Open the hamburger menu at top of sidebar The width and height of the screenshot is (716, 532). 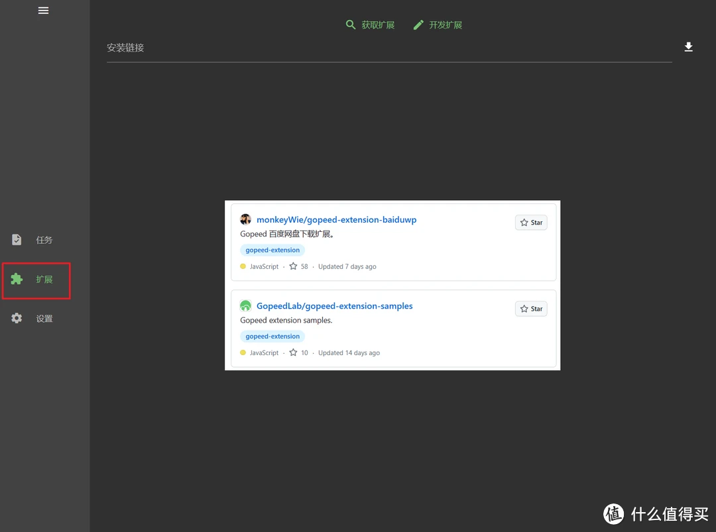[43, 11]
